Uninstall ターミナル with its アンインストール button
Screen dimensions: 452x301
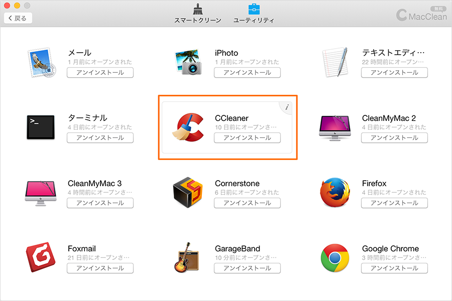click(100, 137)
